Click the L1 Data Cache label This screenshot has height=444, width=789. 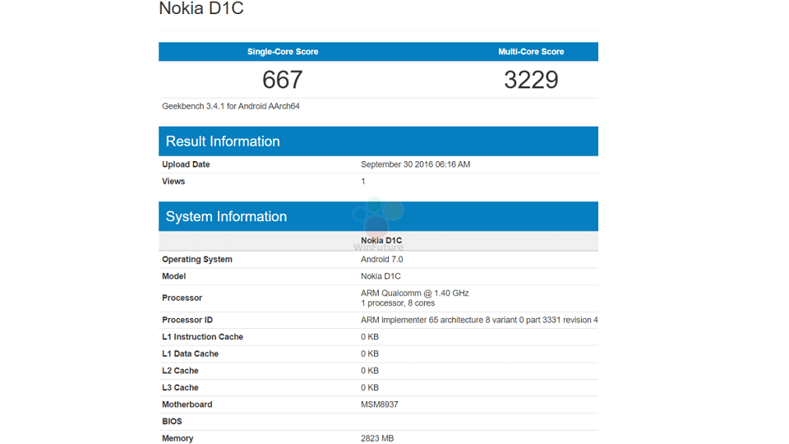[x=190, y=354]
